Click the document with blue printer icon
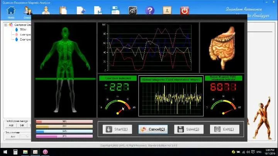 point(98,10)
